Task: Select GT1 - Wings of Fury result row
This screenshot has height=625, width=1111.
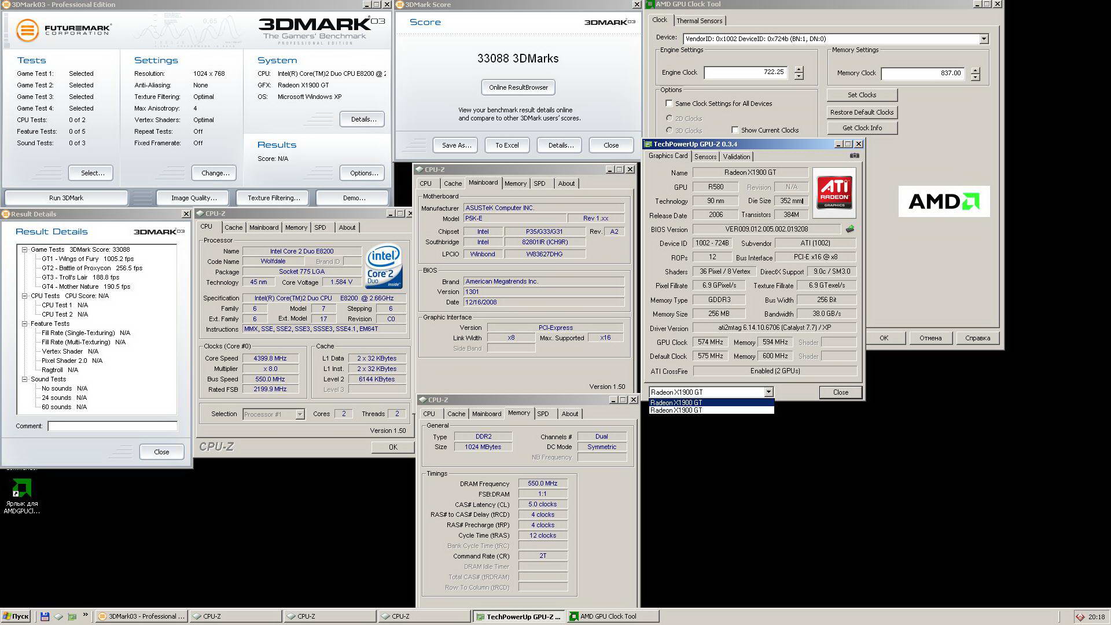Action: (x=87, y=259)
